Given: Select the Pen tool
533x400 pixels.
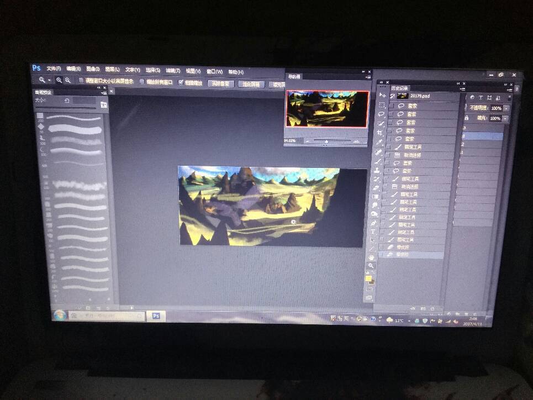Looking at the screenshot, I should pyautogui.click(x=373, y=223).
